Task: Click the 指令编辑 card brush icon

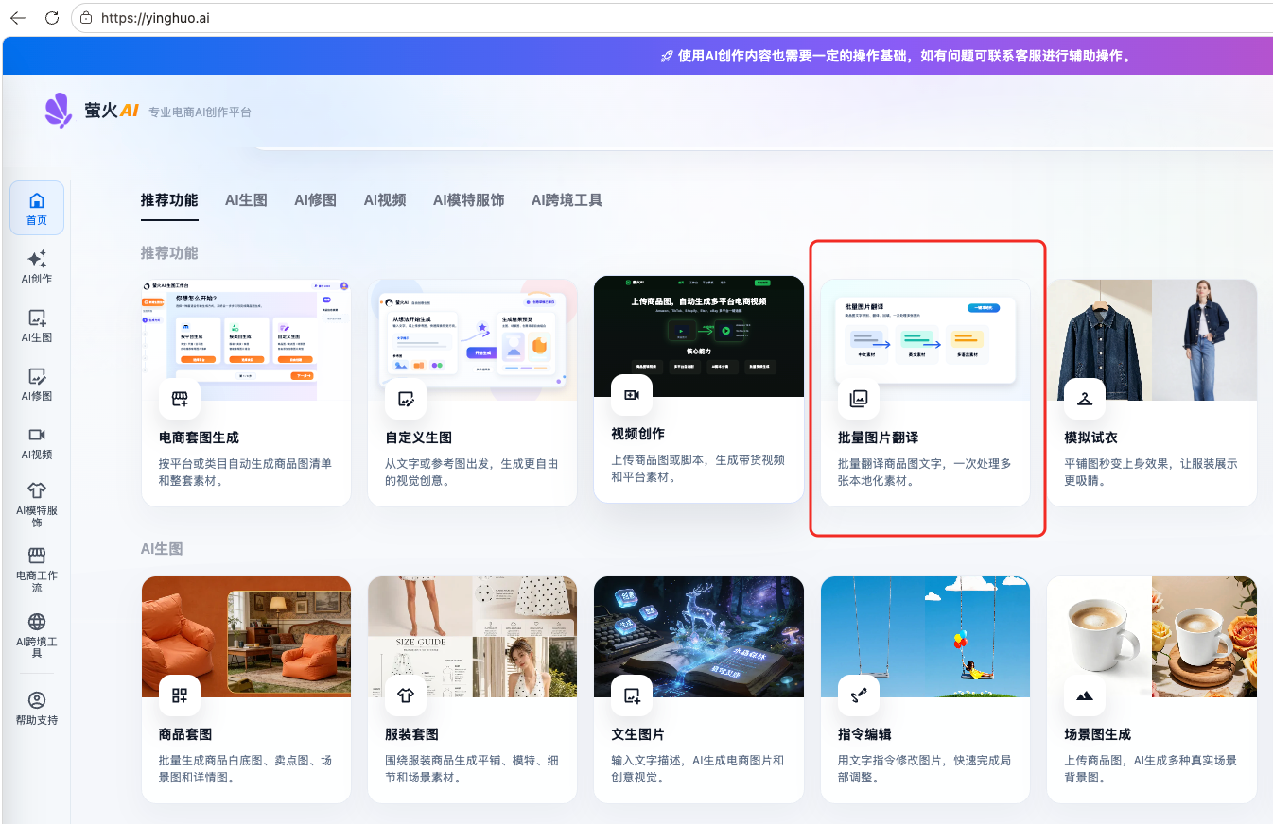Action: (x=858, y=695)
